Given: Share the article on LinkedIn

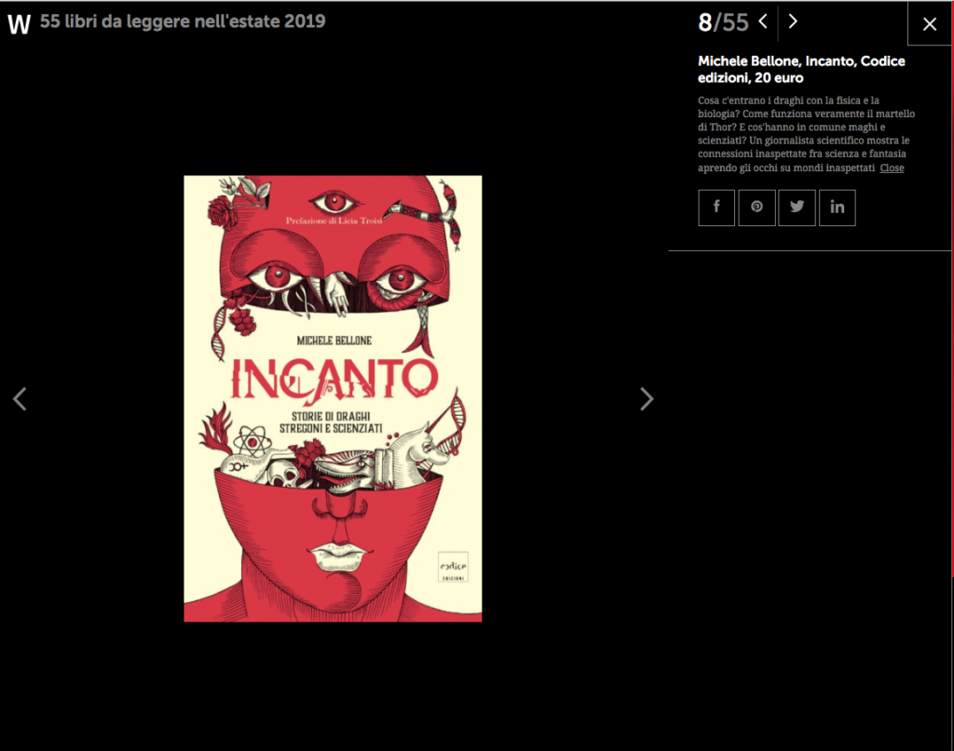Looking at the screenshot, I should tap(837, 207).
